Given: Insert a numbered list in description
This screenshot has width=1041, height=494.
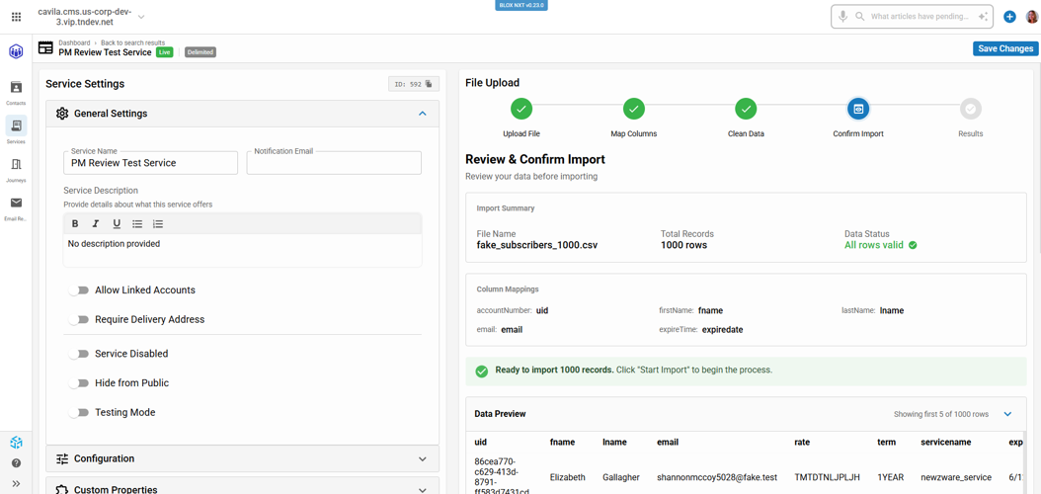Looking at the screenshot, I should [158, 224].
